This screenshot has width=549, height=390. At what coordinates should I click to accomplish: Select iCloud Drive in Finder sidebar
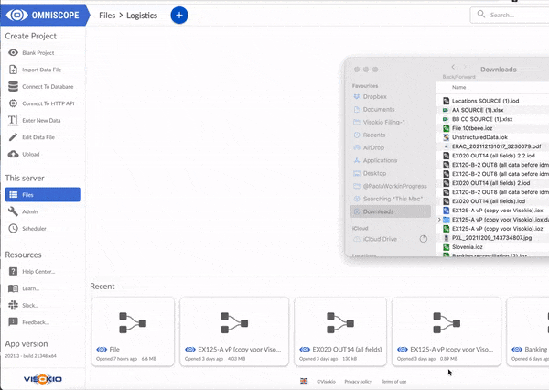coord(380,239)
